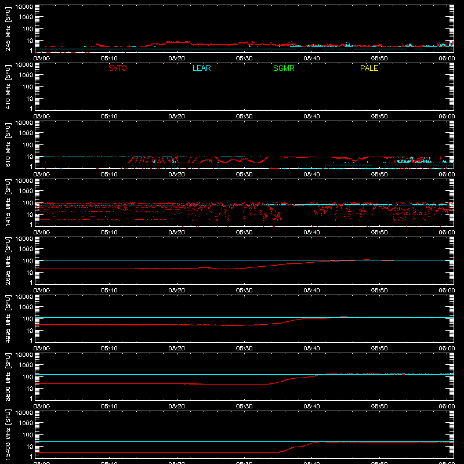The width and height of the screenshot is (464, 464).
Task: Click the 05:20 tick under the 1415 MHz plot
Action: (177, 233)
